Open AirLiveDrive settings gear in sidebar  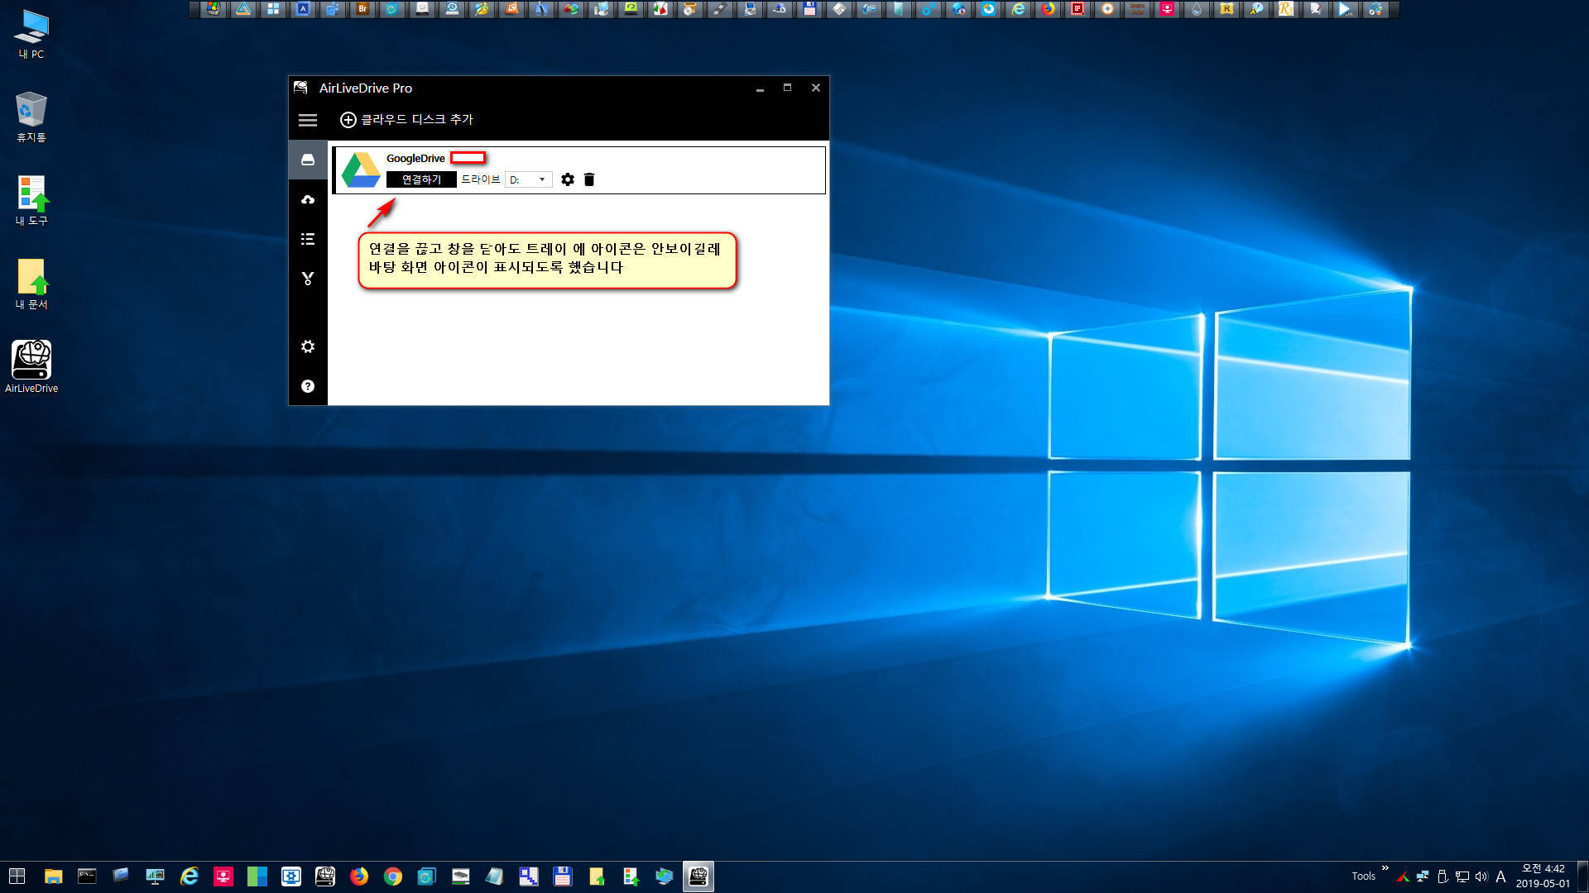click(308, 346)
